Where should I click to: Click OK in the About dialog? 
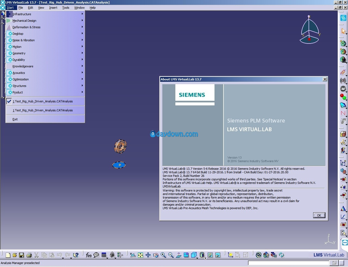pos(319,215)
